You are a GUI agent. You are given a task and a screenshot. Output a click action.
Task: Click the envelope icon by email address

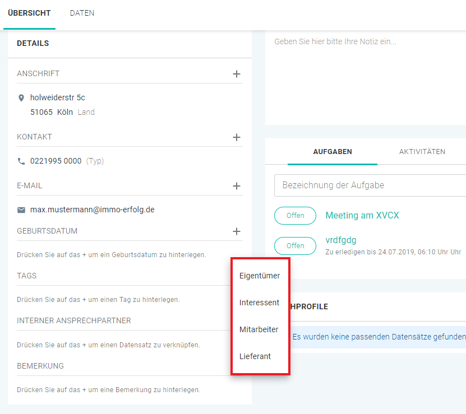click(21, 210)
